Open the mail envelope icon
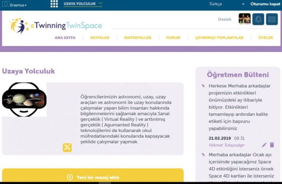The image size is (282, 184). 272,19
